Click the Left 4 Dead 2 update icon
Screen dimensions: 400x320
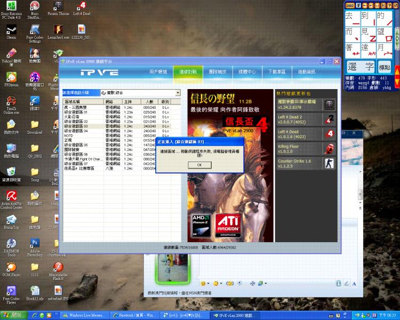(x=330, y=119)
